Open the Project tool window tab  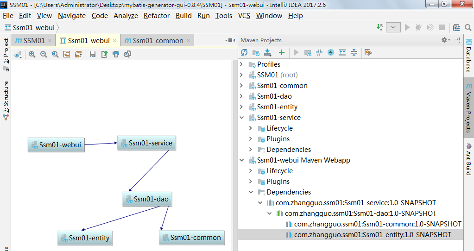pyautogui.click(x=6, y=54)
